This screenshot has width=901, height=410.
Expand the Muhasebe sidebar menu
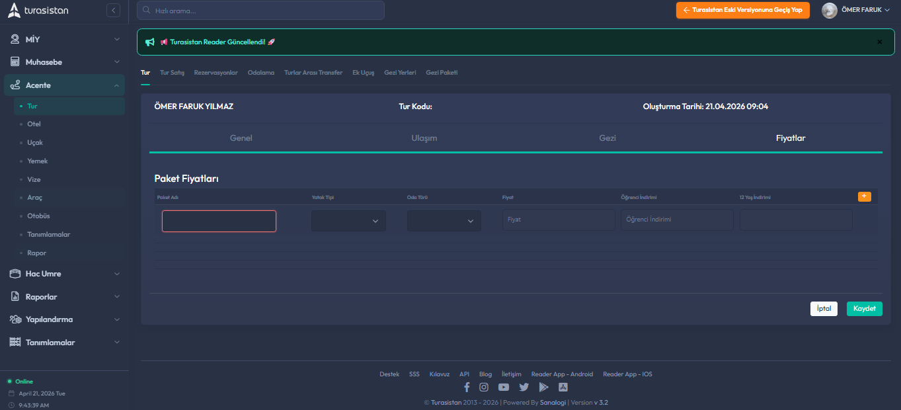(64, 62)
